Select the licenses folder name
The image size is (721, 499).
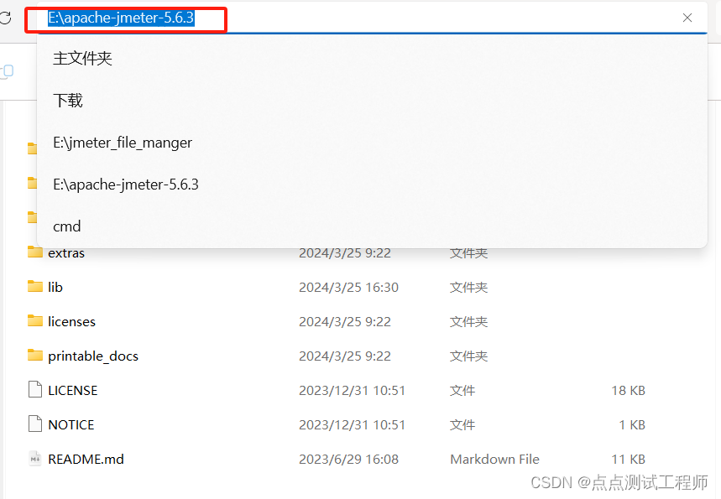pos(71,322)
